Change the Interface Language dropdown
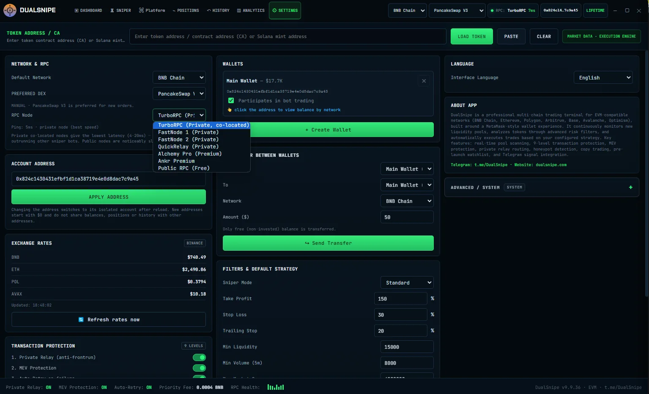 coord(603,78)
